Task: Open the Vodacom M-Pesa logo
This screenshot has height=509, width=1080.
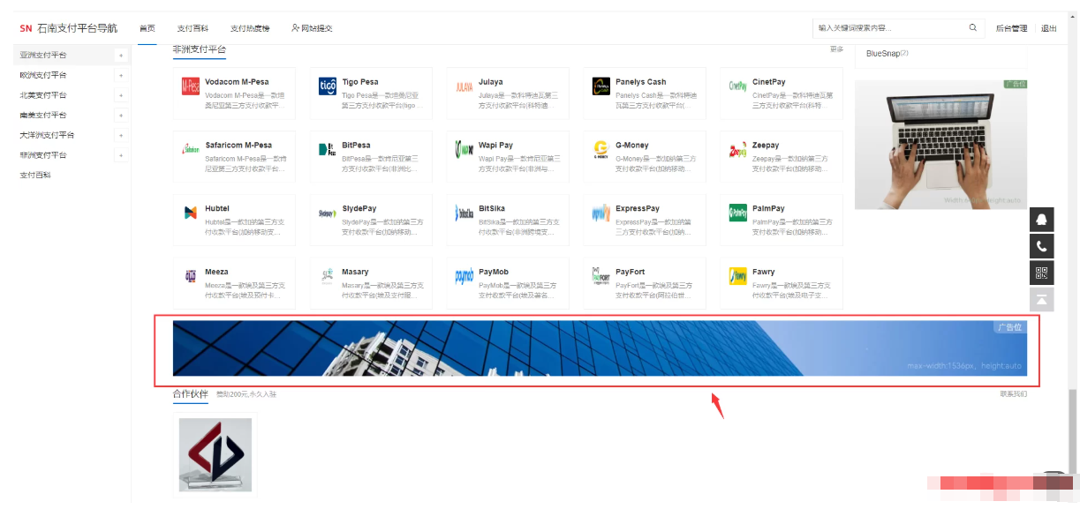Action: click(x=190, y=86)
